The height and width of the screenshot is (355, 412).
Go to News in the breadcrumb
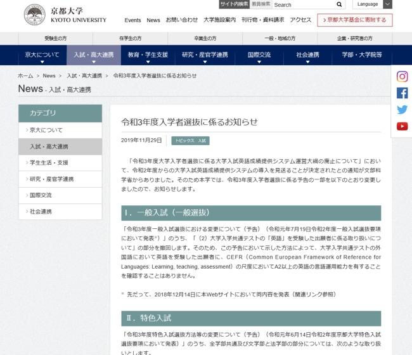(x=49, y=76)
